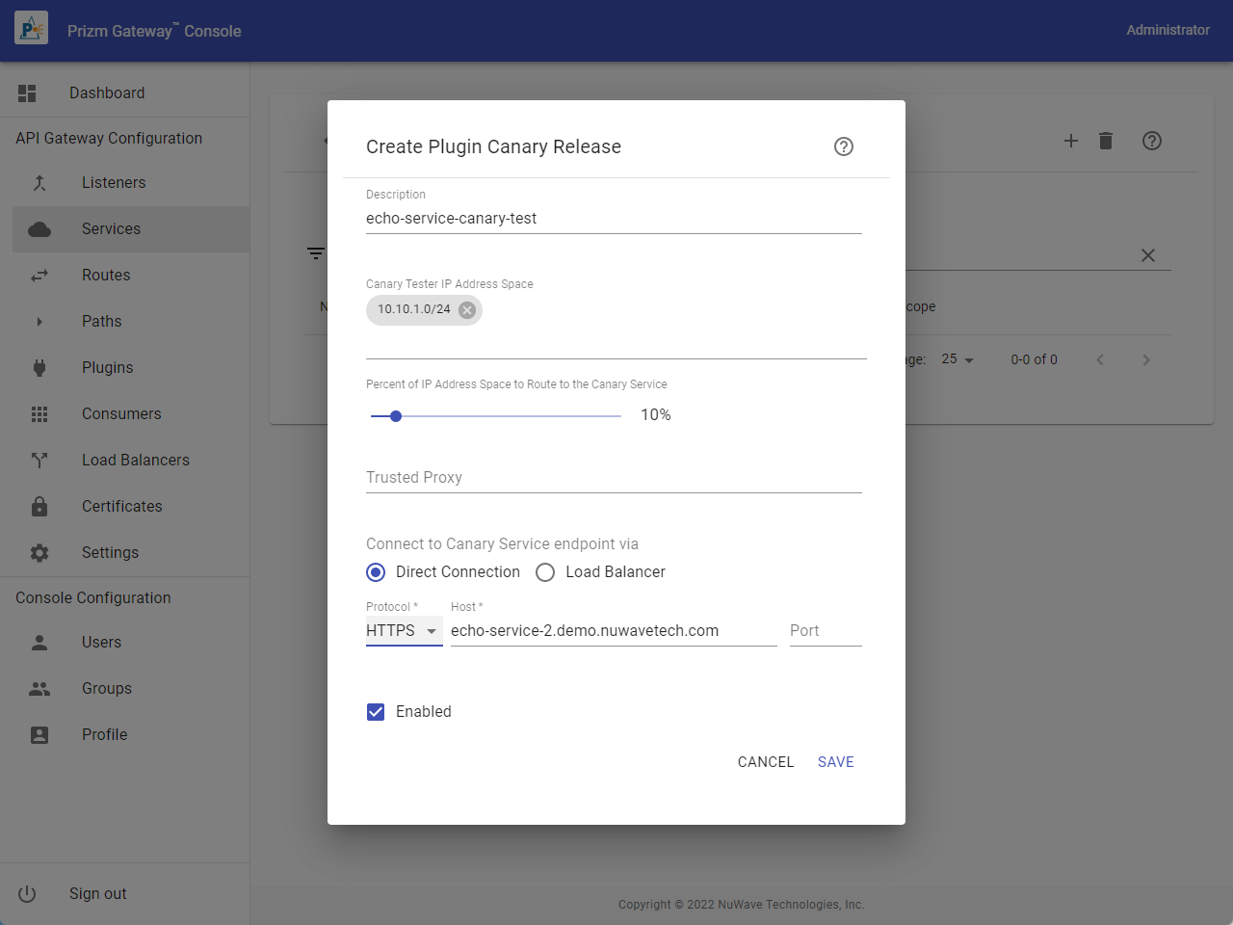Uncheck the Enabled checkbox
Image resolution: width=1233 pixels, height=925 pixels.
pyautogui.click(x=376, y=712)
